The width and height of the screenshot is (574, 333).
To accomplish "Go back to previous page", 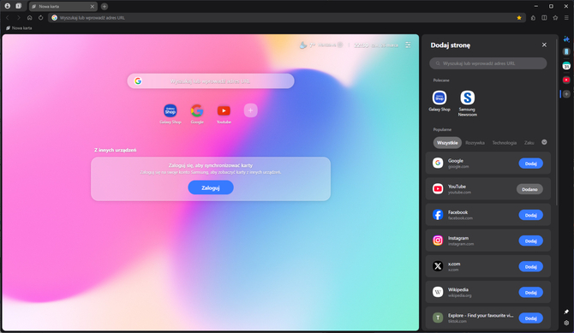I will click(8, 18).
